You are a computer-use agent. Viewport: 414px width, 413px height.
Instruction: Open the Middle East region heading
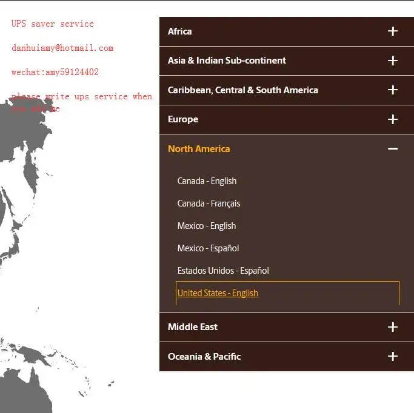193,327
